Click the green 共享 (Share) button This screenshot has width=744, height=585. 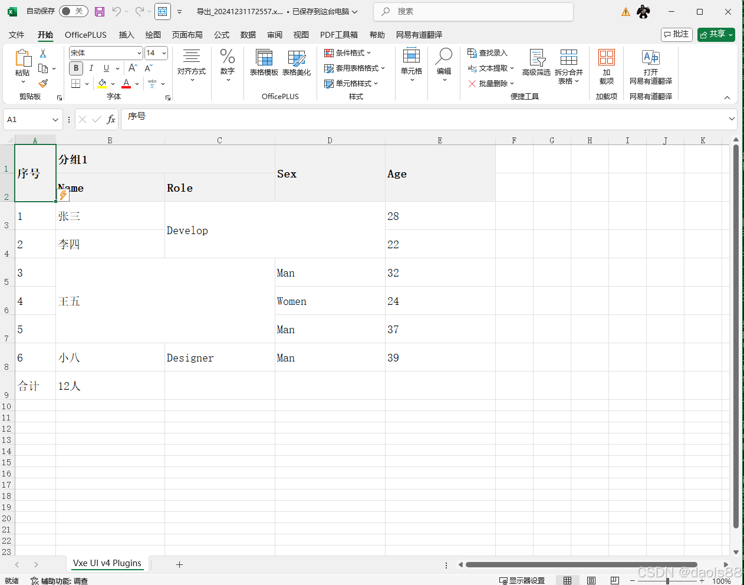point(715,35)
